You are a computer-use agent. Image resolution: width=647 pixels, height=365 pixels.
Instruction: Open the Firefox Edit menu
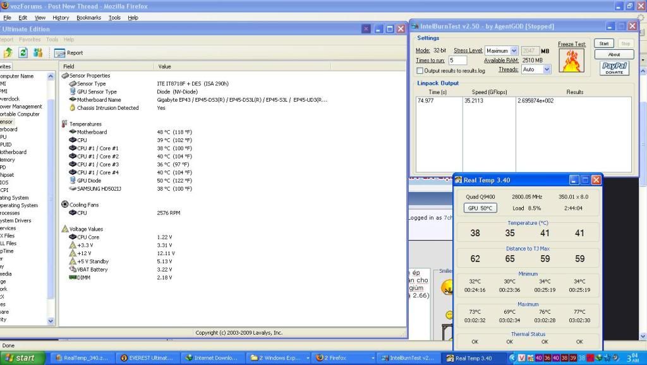(x=23, y=18)
